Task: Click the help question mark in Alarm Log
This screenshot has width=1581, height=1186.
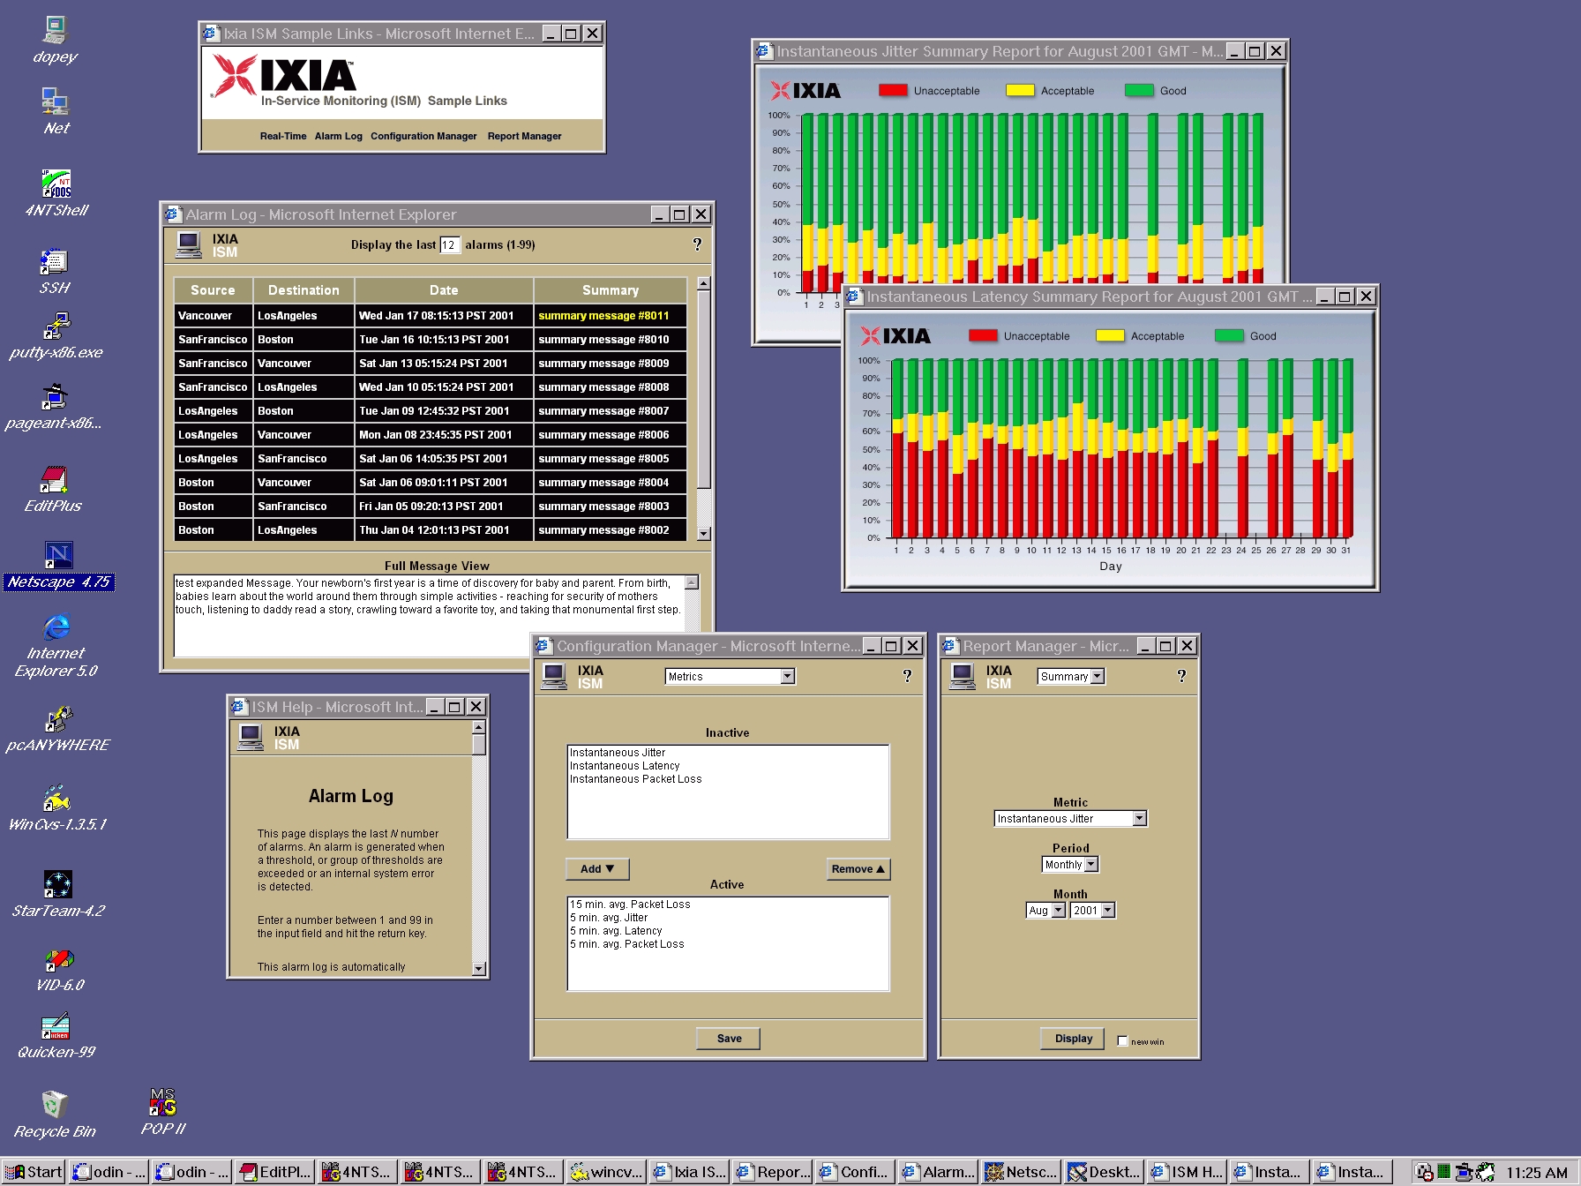Action: pyautogui.click(x=697, y=244)
